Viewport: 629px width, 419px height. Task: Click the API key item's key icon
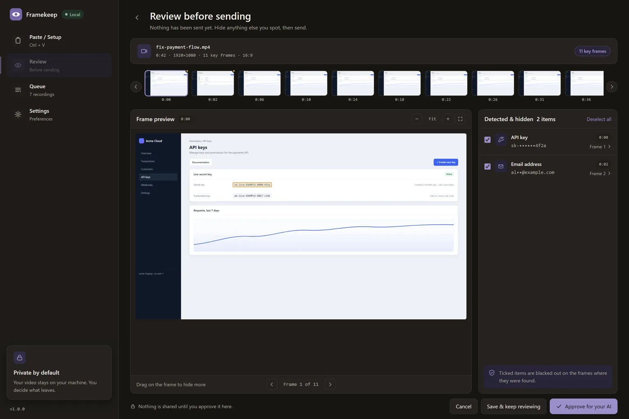click(x=501, y=140)
